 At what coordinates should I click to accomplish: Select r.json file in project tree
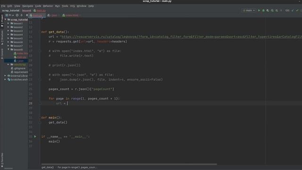tap(19, 61)
